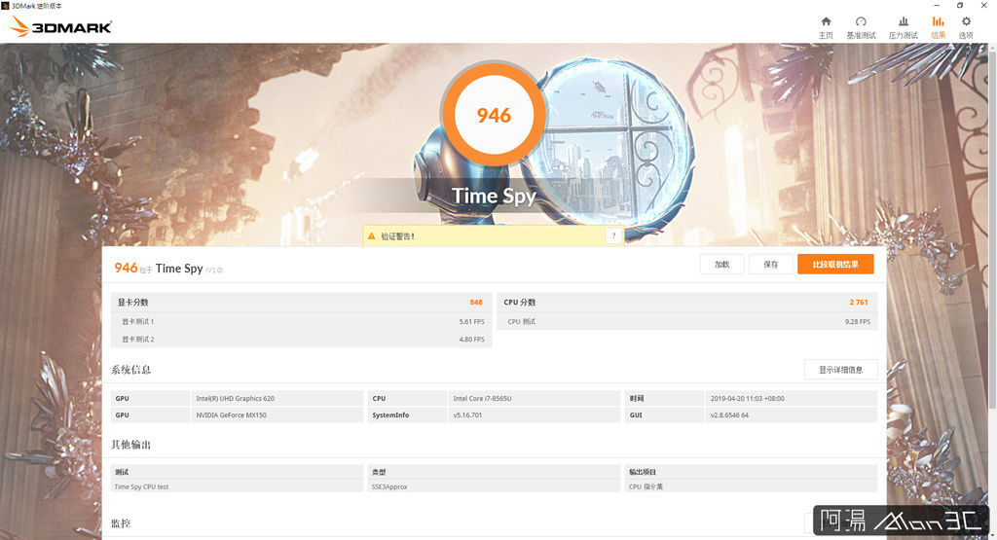997x540 pixels.
Task: Go to Benchmarks (基准测试) icon
Action: [x=861, y=21]
